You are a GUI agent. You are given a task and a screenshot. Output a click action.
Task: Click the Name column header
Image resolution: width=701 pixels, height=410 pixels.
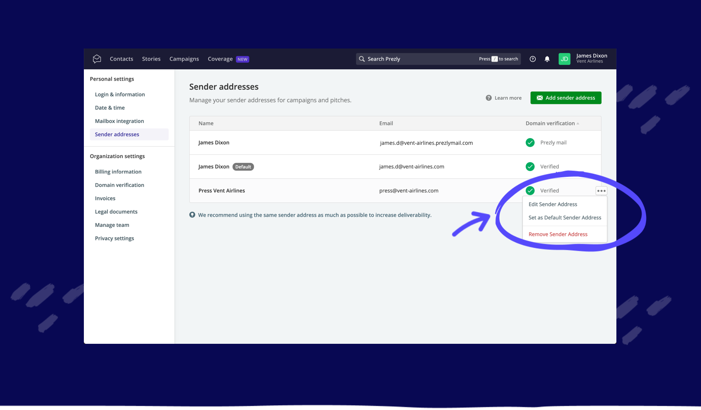[206, 123]
